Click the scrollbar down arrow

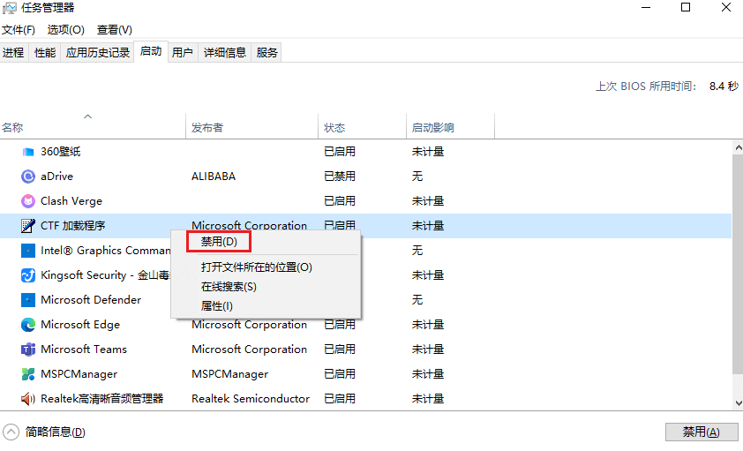click(x=738, y=403)
